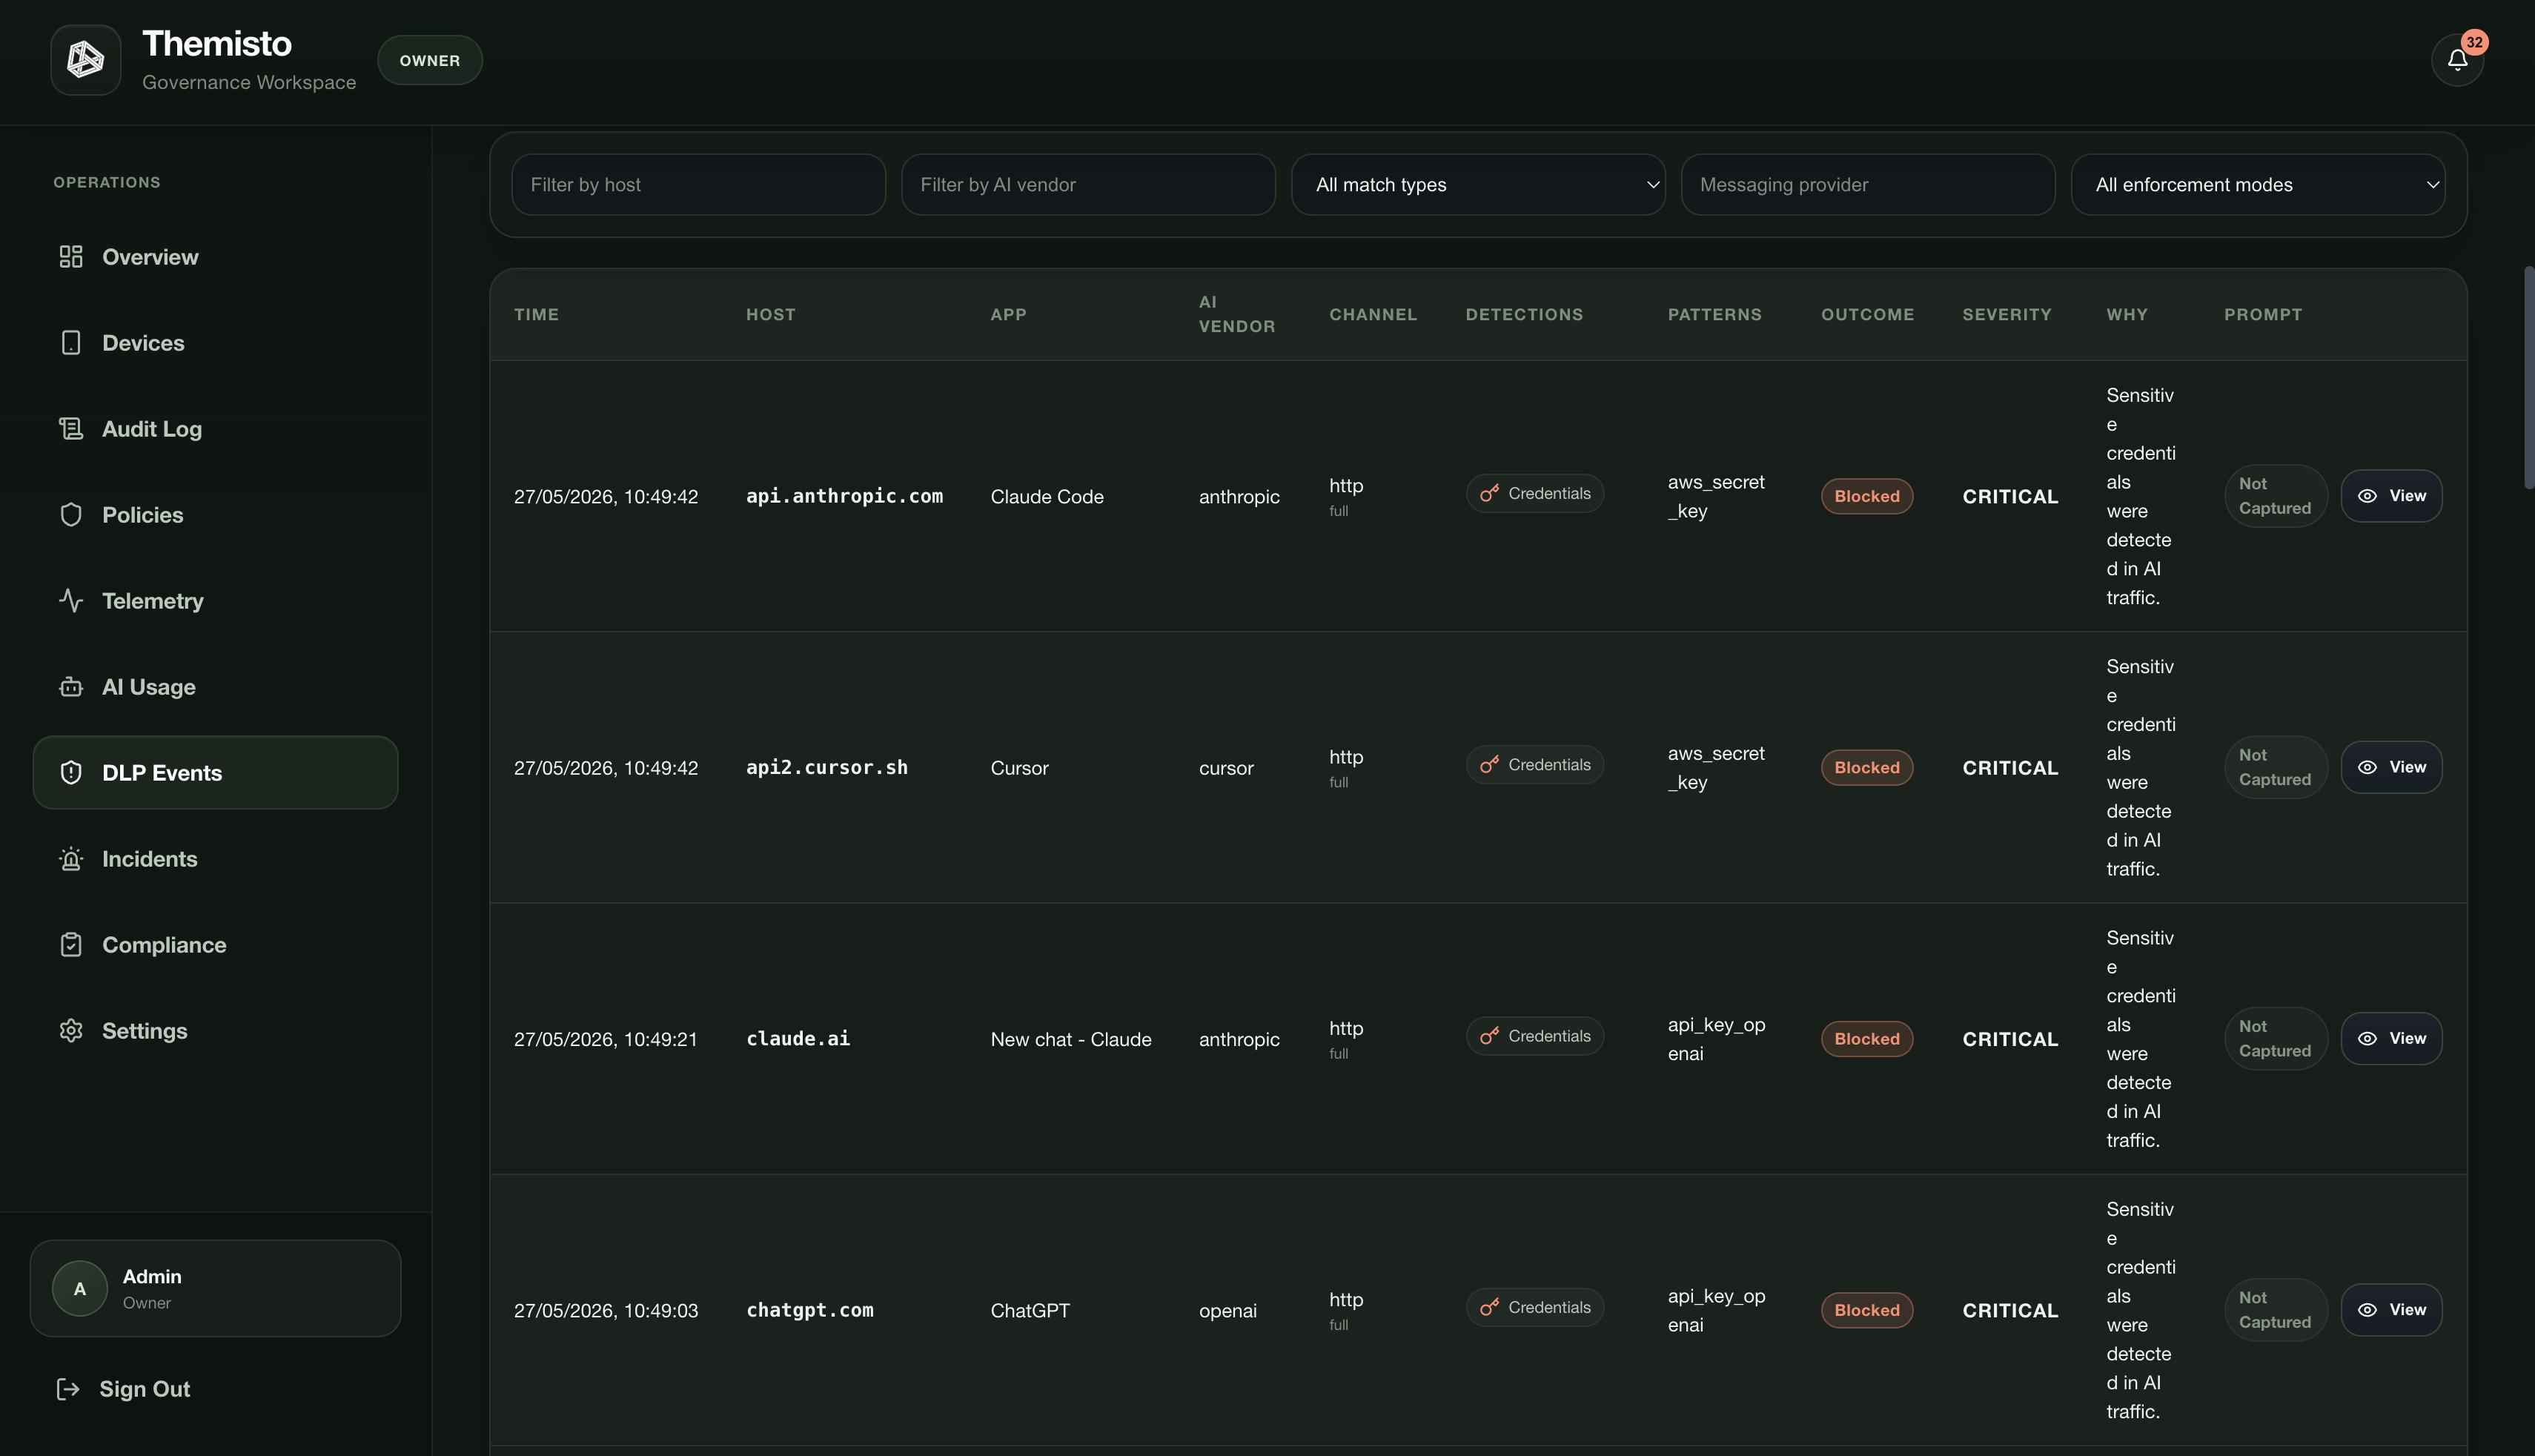Open AI Usage section
The height and width of the screenshot is (1456, 2535).
point(216,687)
